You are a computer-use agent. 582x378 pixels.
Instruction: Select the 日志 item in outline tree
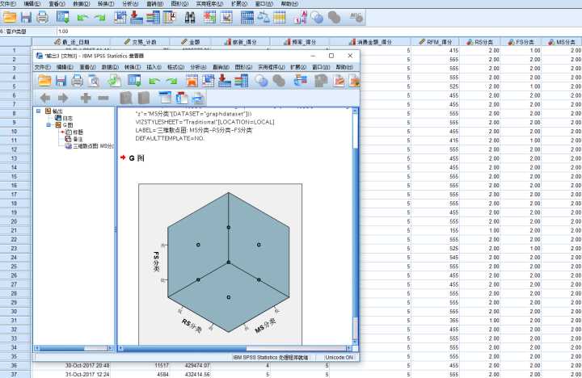[x=68, y=118]
